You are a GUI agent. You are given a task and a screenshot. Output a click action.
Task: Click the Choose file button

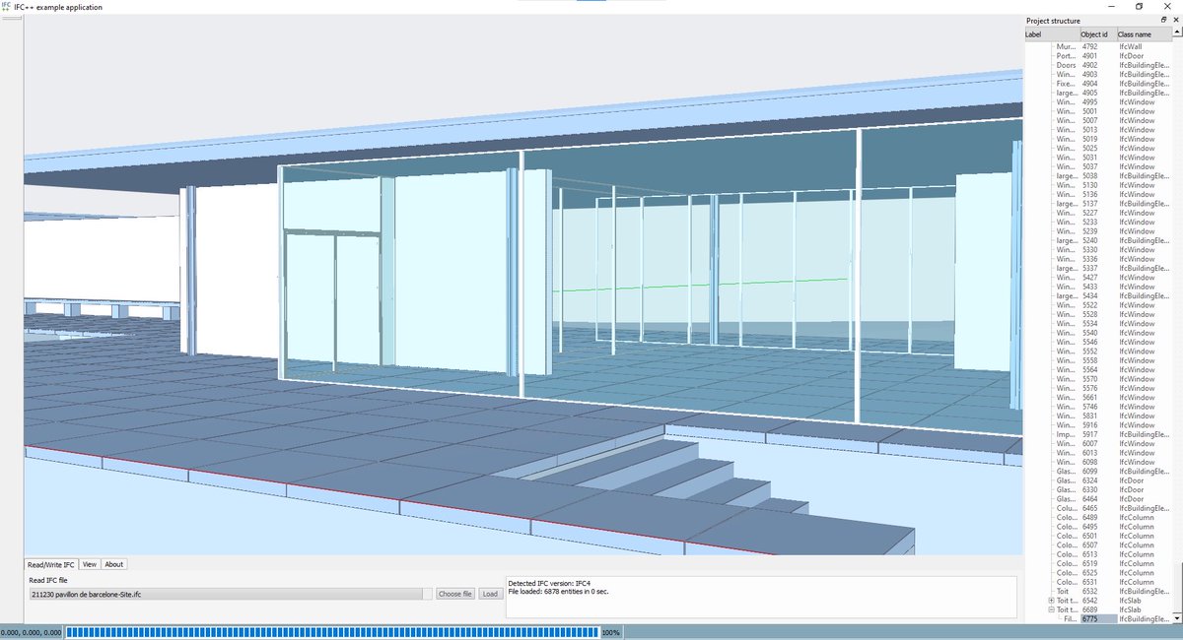pos(455,594)
